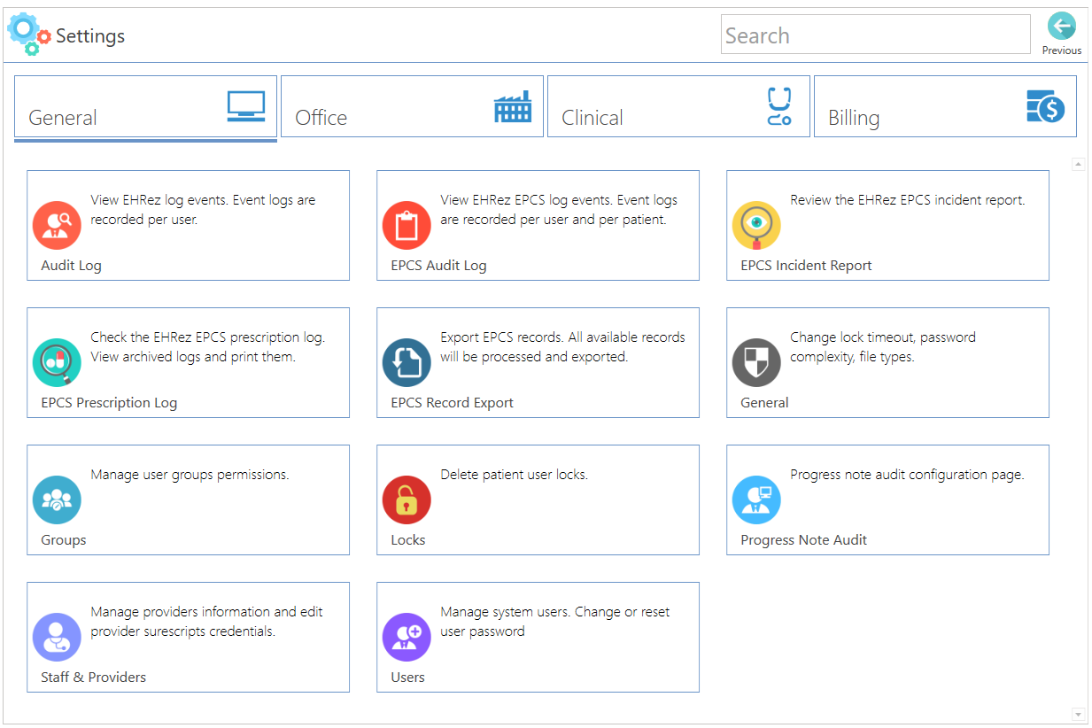Click "View EHRez EPCS log events" description
Screen dimensions: 1092x728
(x=559, y=210)
